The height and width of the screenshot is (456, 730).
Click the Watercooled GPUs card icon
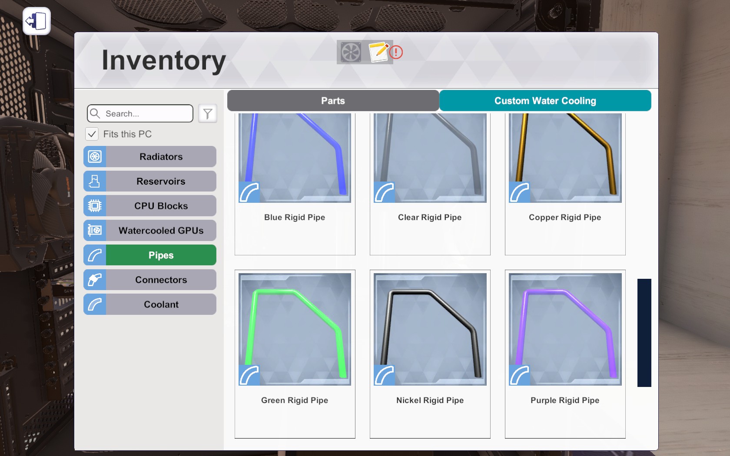95,231
